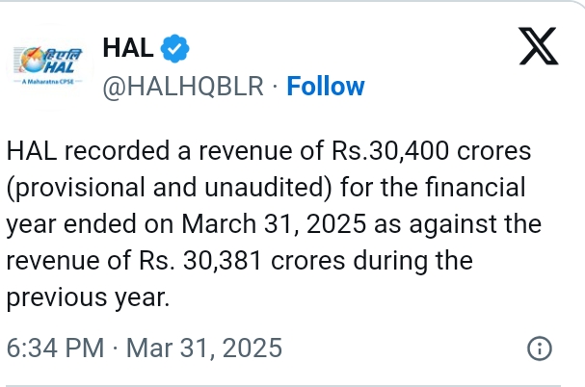Follow the HAL account
Image resolution: width=585 pixels, height=387 pixels.
[x=326, y=87]
